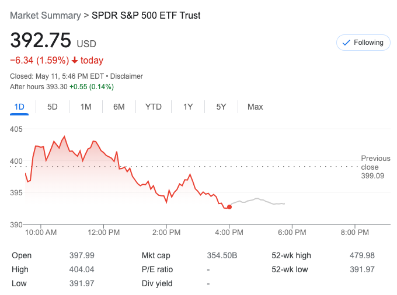
Task: Click the gray after-hours price line
Action: point(257,200)
